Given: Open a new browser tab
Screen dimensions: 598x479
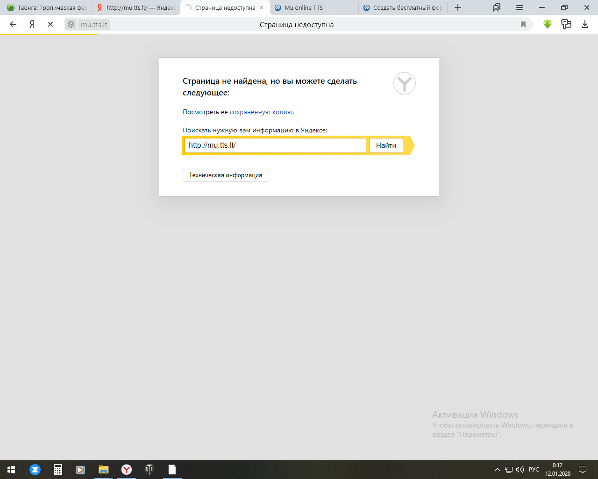Looking at the screenshot, I should (x=458, y=7).
